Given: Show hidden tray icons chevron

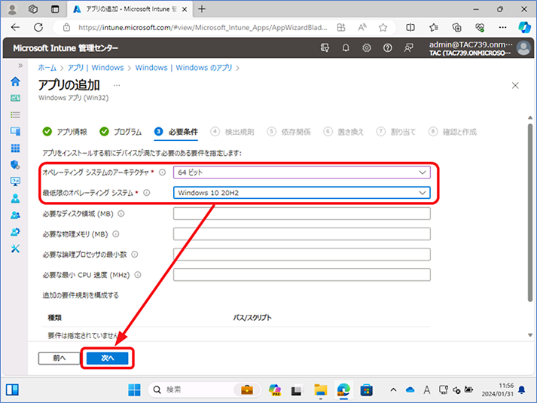Looking at the screenshot, I should tap(393, 389).
